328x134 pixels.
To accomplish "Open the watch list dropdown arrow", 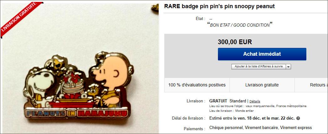I will 288,67.
